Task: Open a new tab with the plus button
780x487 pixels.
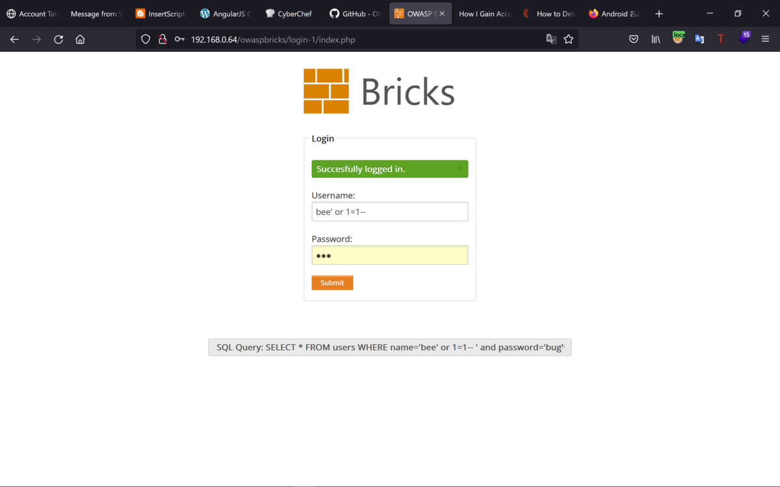Action: tap(659, 14)
